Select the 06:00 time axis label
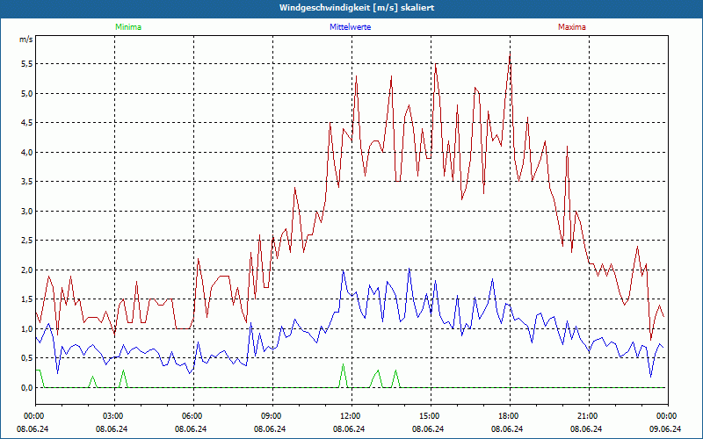 [192, 415]
